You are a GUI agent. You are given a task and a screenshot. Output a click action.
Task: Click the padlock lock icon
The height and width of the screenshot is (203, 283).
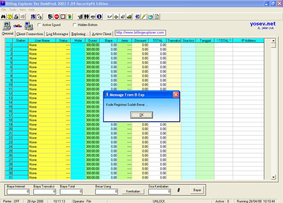16,17
